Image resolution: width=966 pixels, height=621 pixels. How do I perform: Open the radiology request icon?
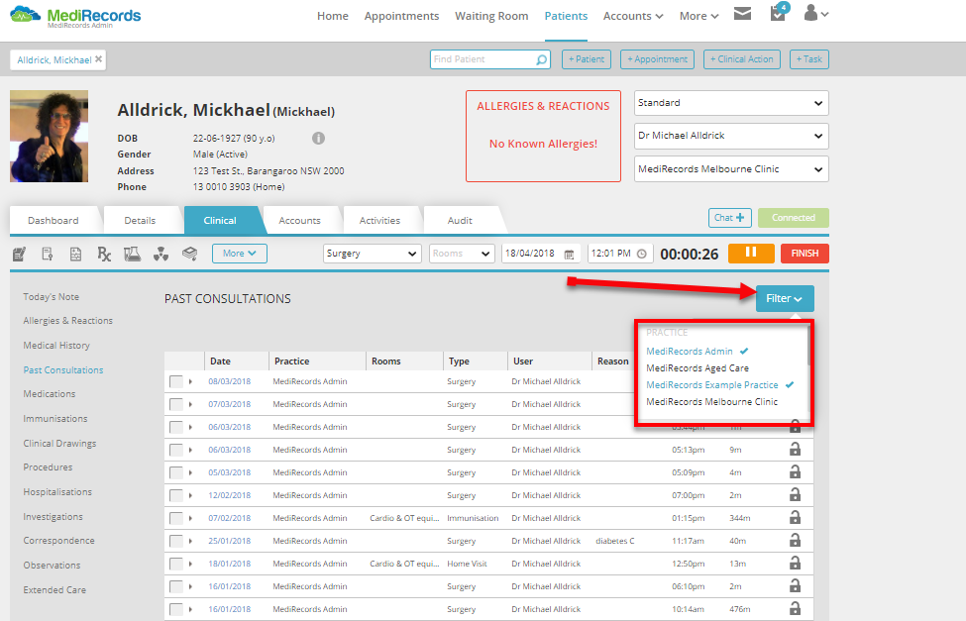[x=161, y=254]
